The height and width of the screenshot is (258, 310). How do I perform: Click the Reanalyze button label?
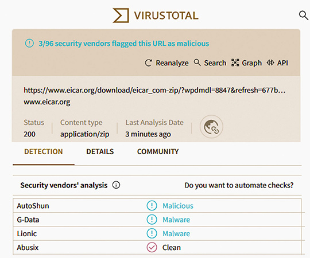172,63
